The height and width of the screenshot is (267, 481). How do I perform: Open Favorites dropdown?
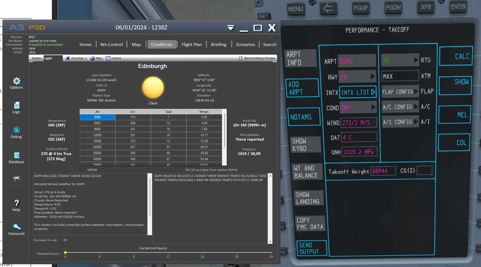[x=76, y=58]
